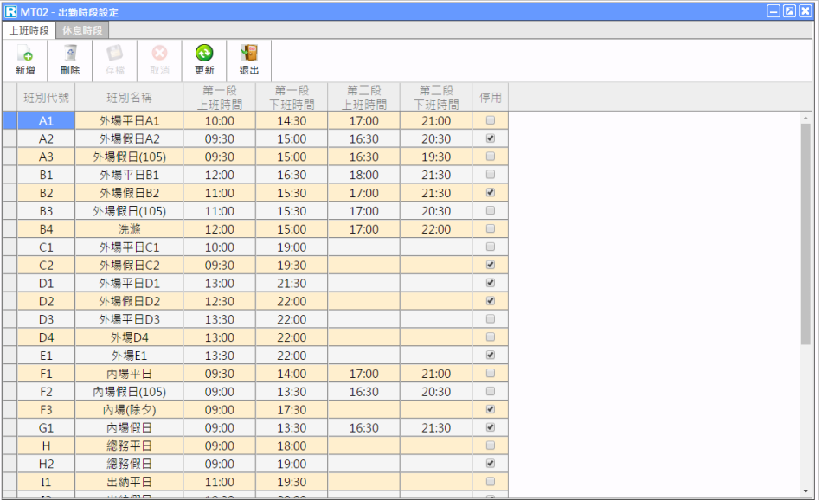Click the 14:30 cell in row A1
Viewport: 822px width, 500px height.
point(292,120)
